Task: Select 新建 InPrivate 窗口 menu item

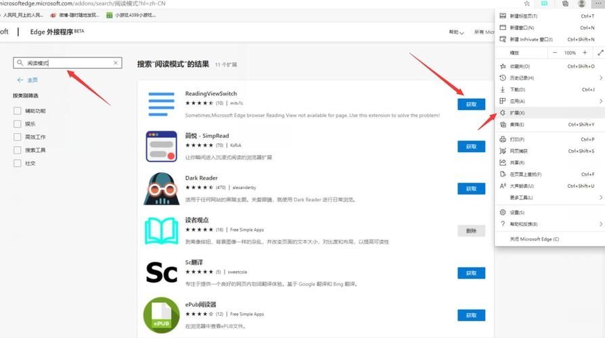Action: click(550, 39)
